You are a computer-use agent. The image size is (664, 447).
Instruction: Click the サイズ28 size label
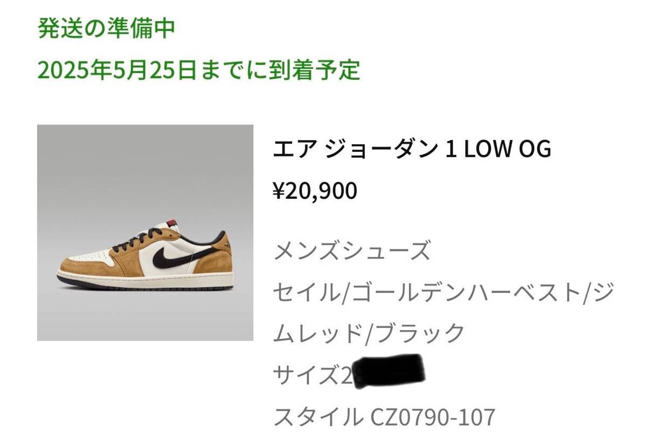tap(315, 375)
